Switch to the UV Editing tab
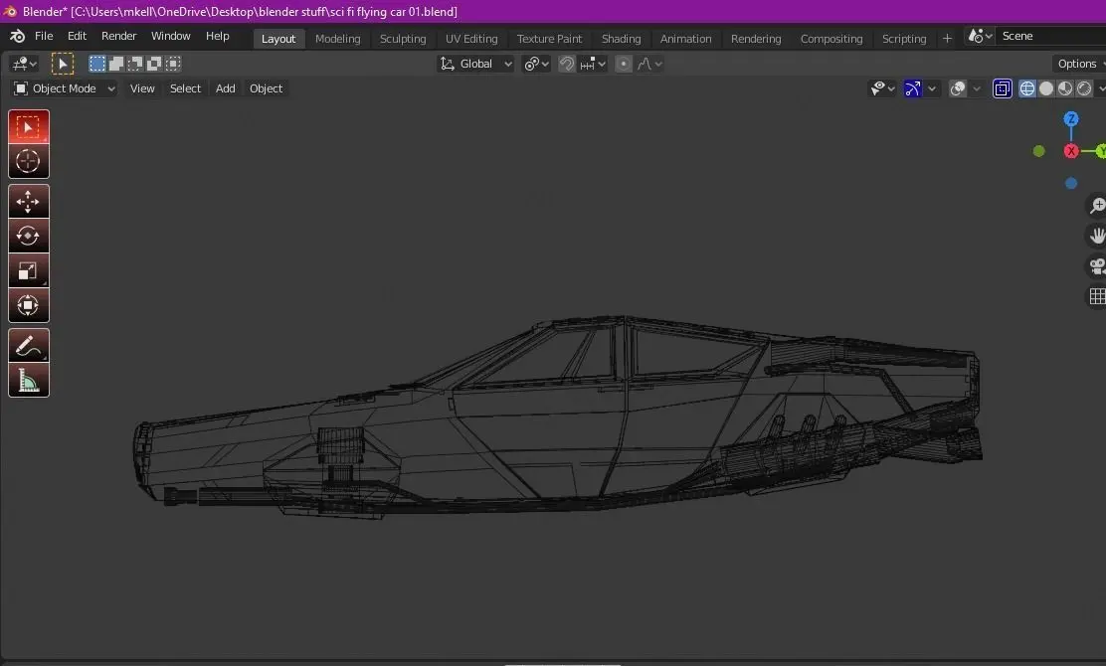This screenshot has width=1106, height=666. (471, 39)
